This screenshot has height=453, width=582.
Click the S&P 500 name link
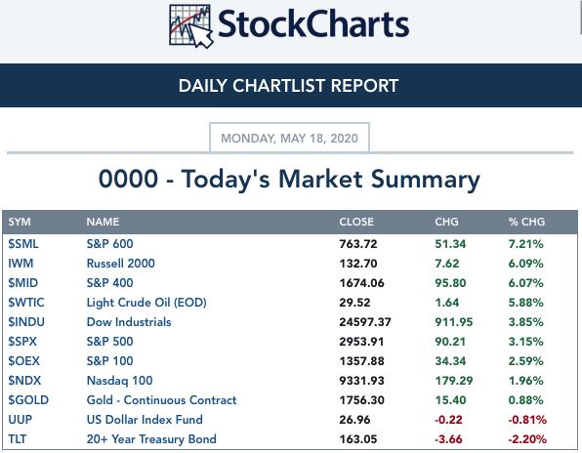point(110,342)
